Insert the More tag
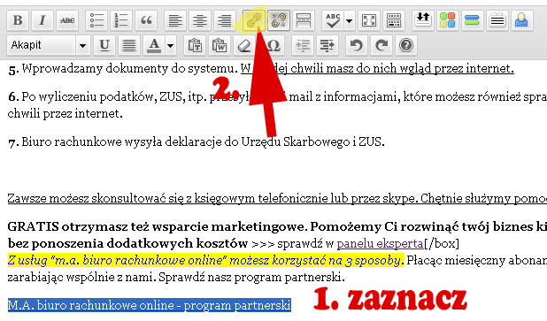547x321 pixels. (x=304, y=20)
